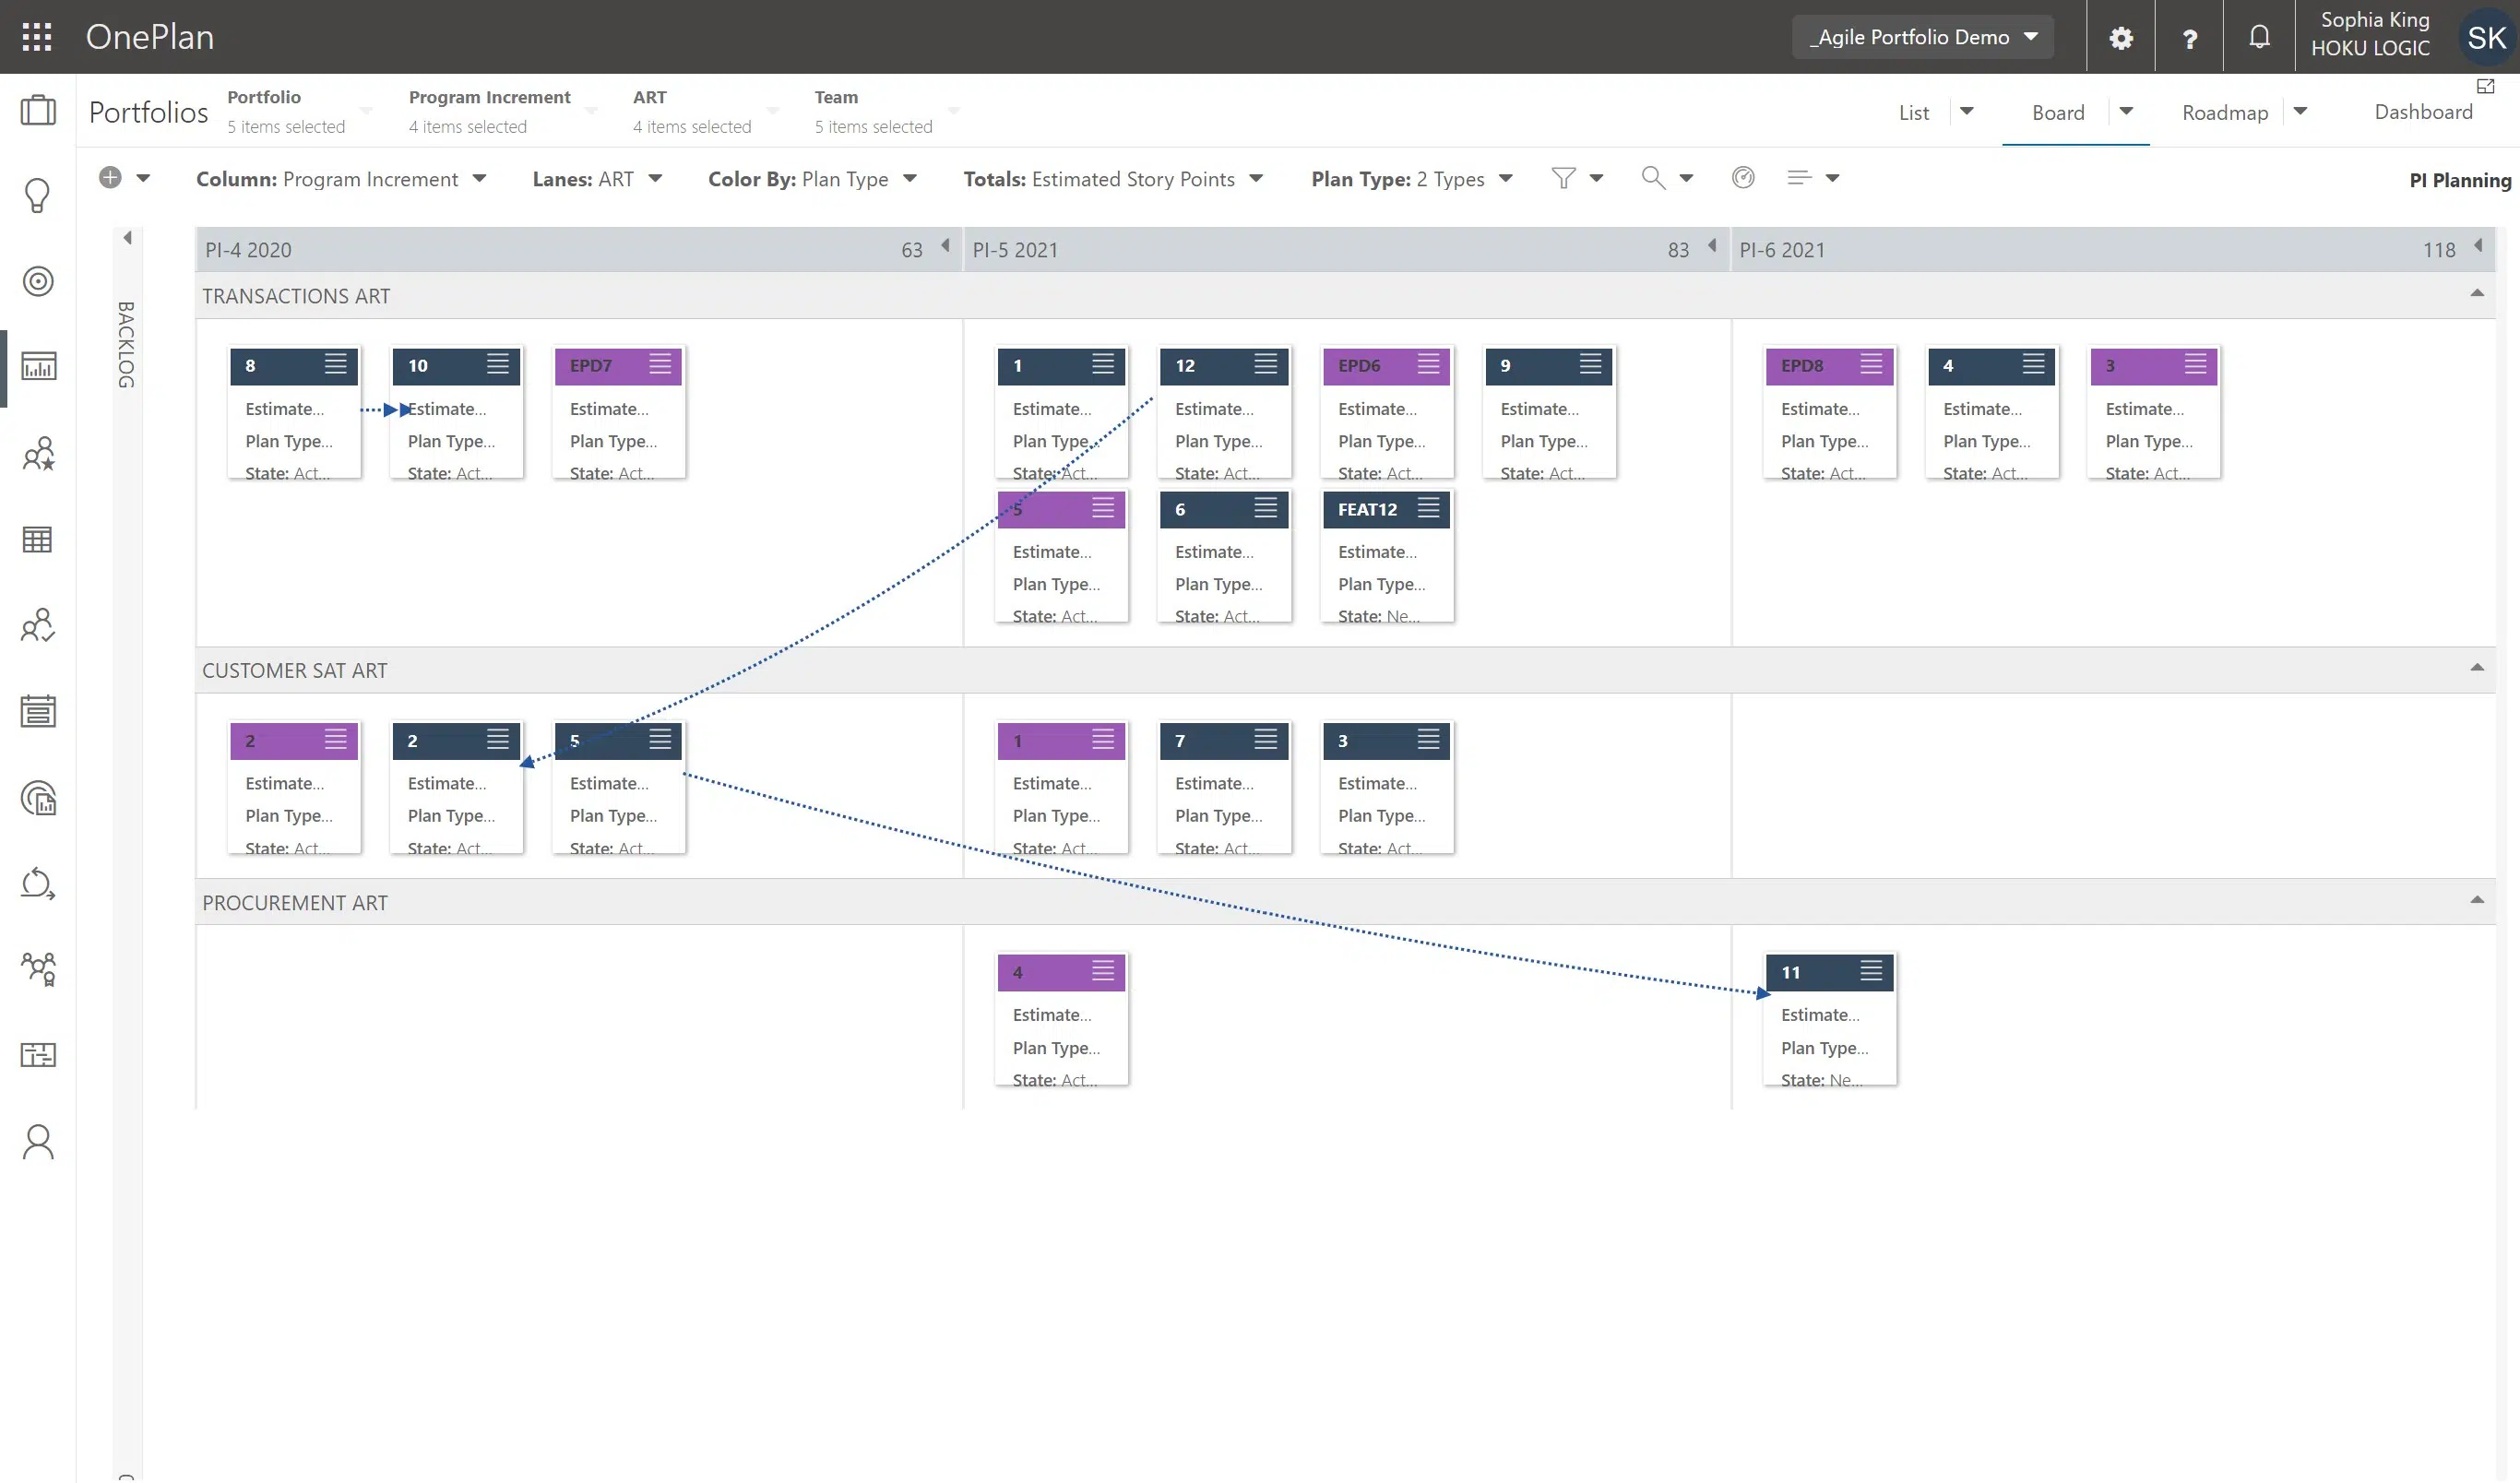Click the help question mark icon

point(2190,38)
